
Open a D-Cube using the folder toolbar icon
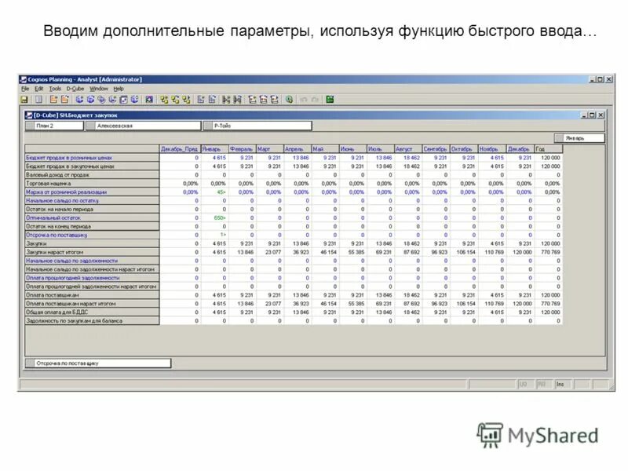tap(53, 98)
